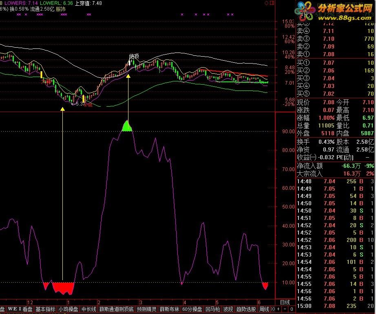Click the LOWERL: 6.36 indicator value
376x314 pixels.
click(56, 3)
